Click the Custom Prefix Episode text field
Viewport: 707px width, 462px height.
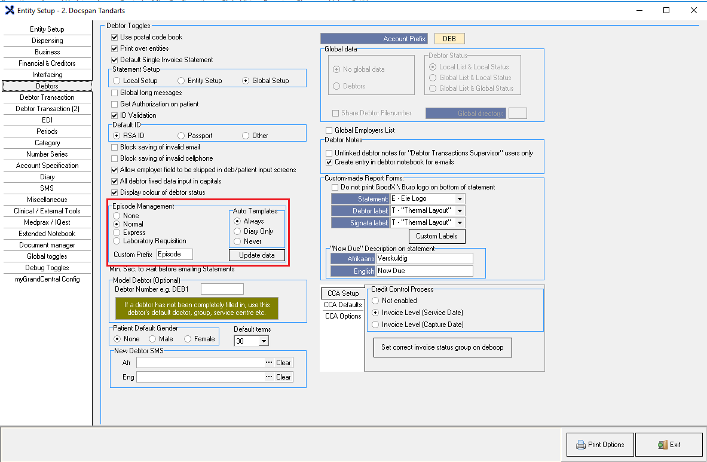(175, 254)
